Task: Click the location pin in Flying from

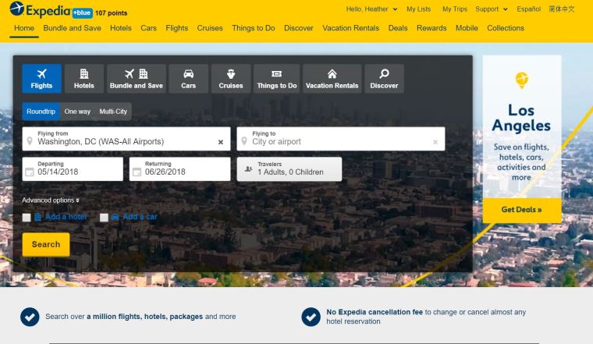Action: tap(30, 141)
